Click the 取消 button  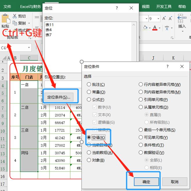[x=175, y=182]
